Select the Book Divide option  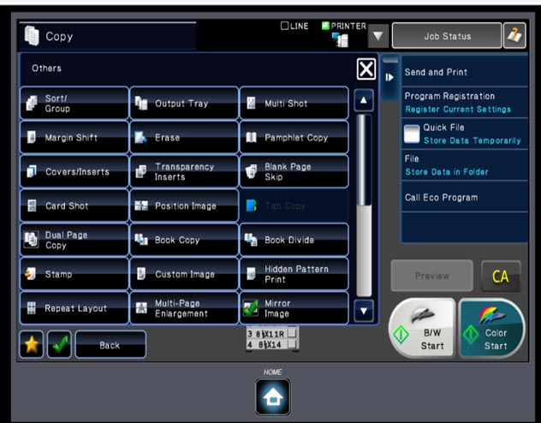(294, 240)
